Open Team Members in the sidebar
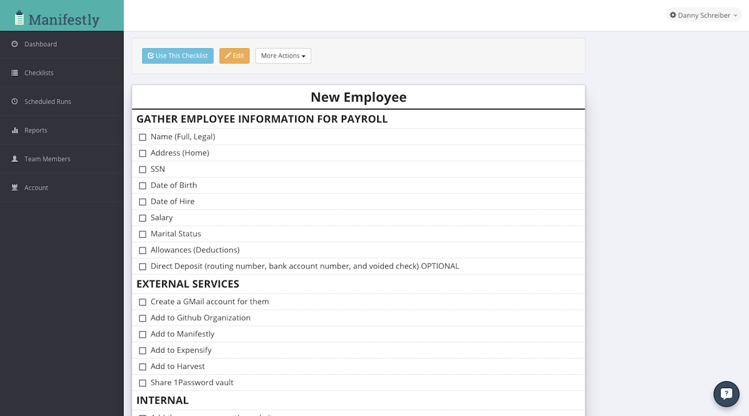The width and height of the screenshot is (749, 416). 62,159
